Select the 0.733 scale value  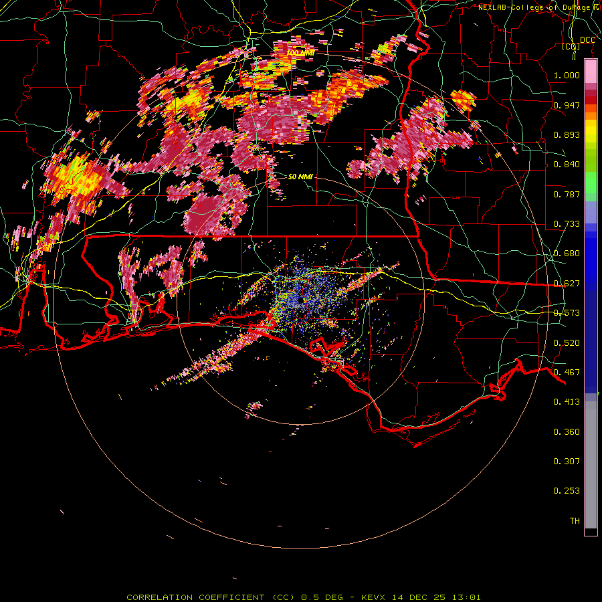coord(567,224)
